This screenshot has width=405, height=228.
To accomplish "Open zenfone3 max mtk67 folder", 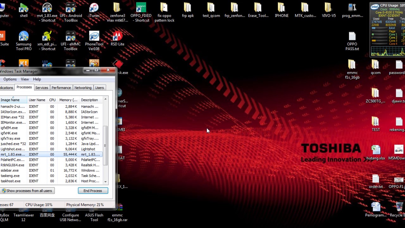I will pyautogui.click(x=117, y=12).
